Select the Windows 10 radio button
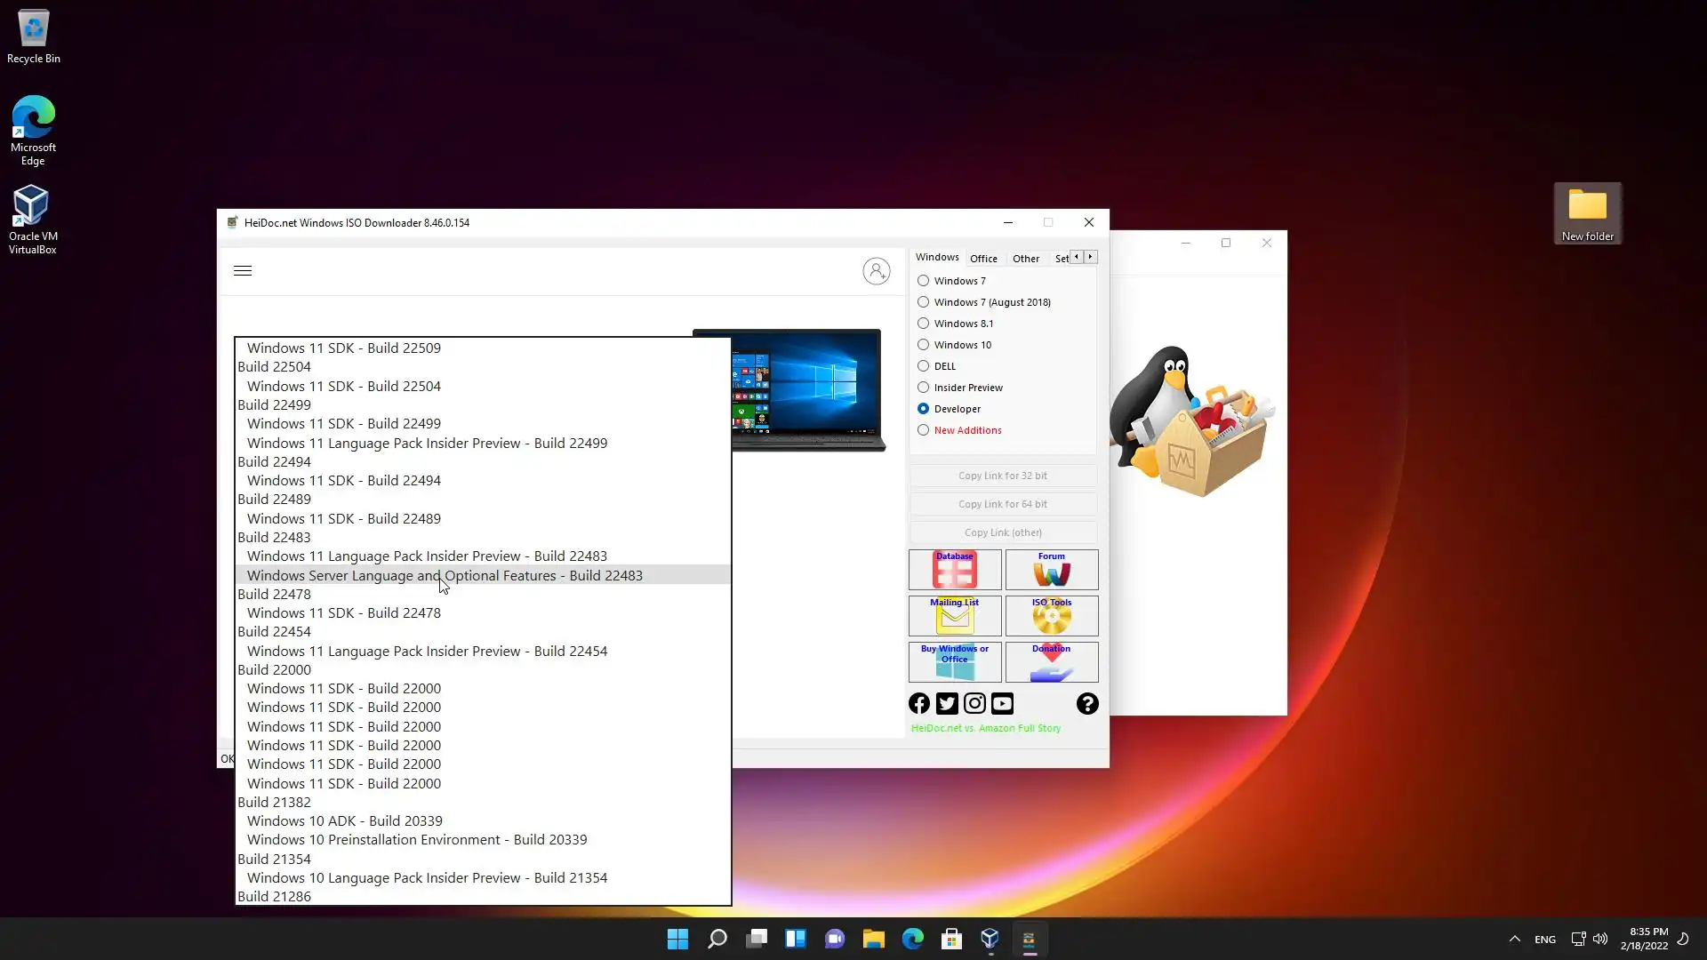The image size is (1707, 960). click(x=924, y=345)
